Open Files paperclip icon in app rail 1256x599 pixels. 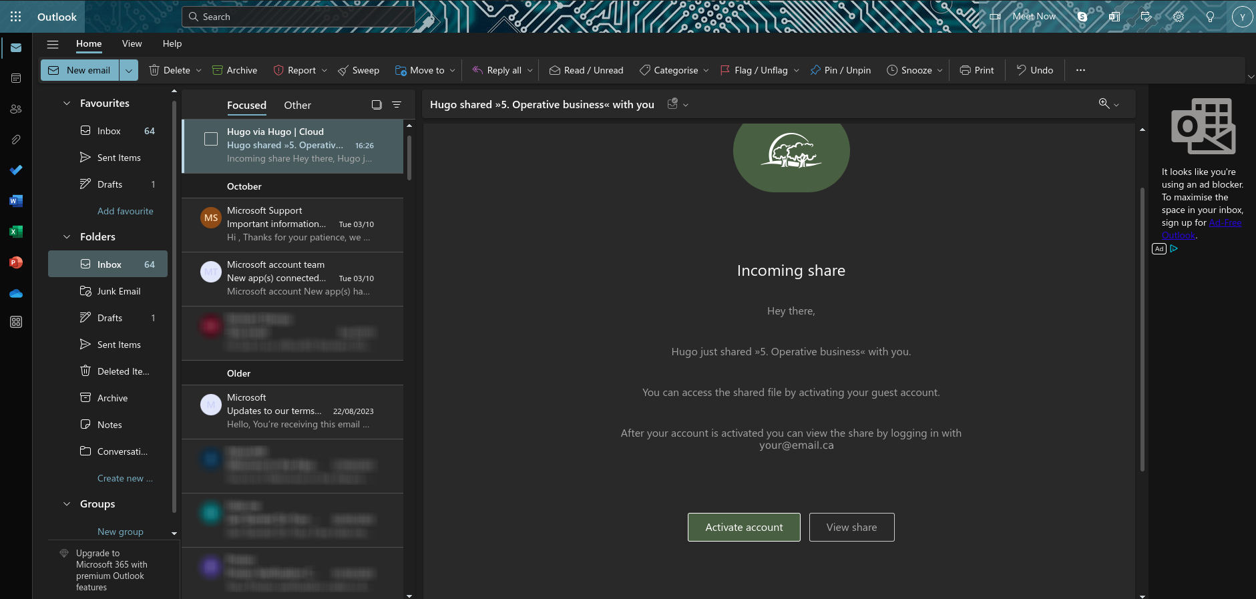(x=16, y=140)
